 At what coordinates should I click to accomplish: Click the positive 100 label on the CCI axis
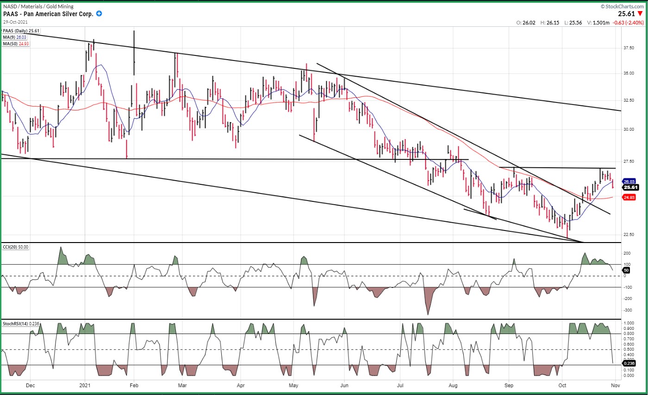click(627, 265)
